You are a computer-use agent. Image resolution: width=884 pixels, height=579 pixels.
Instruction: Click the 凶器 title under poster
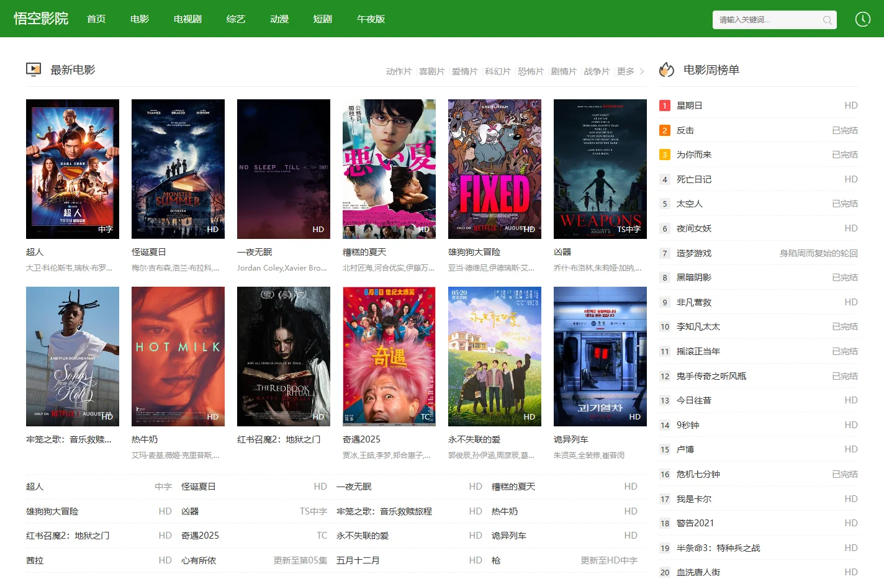pos(562,252)
